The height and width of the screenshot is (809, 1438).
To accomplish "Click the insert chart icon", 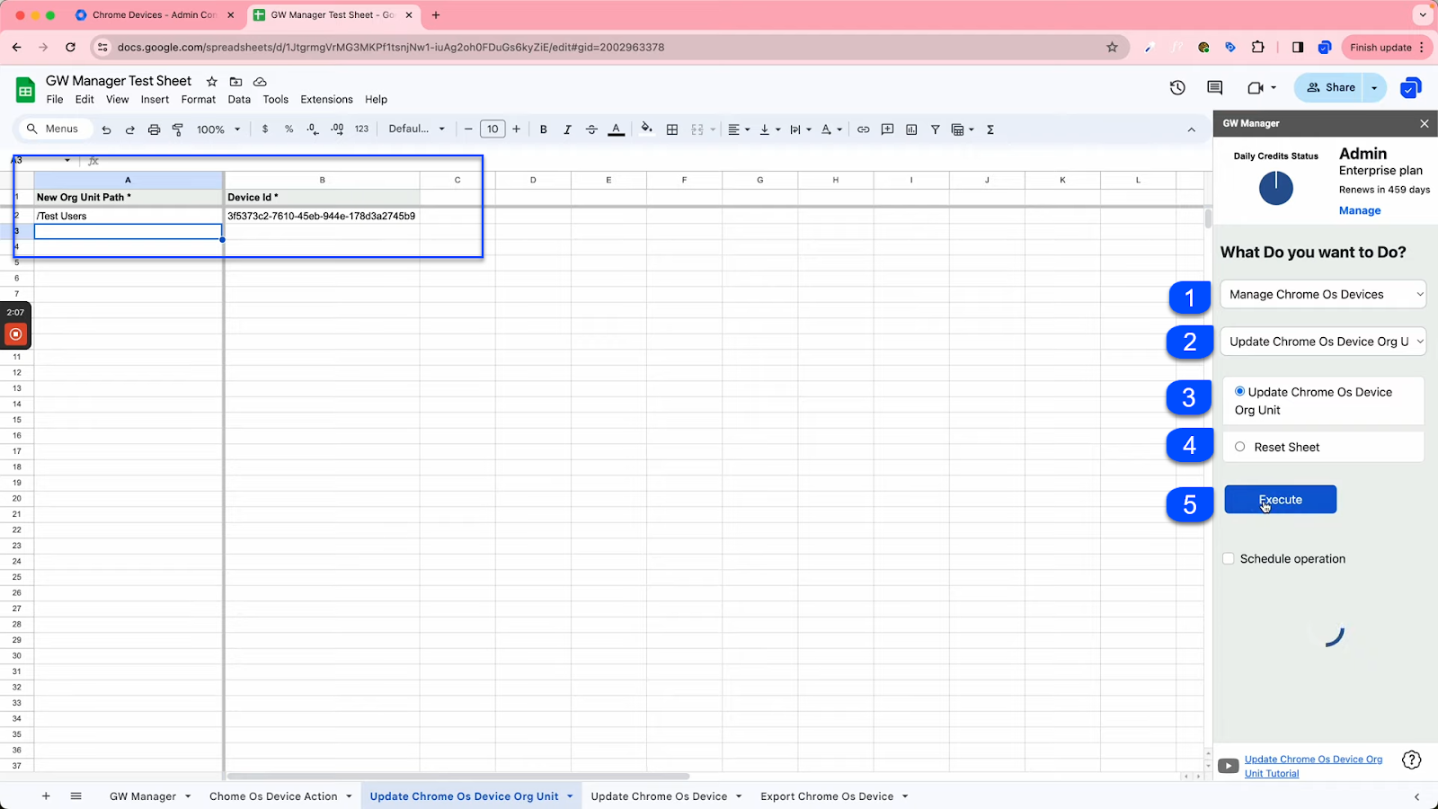I will click(911, 129).
